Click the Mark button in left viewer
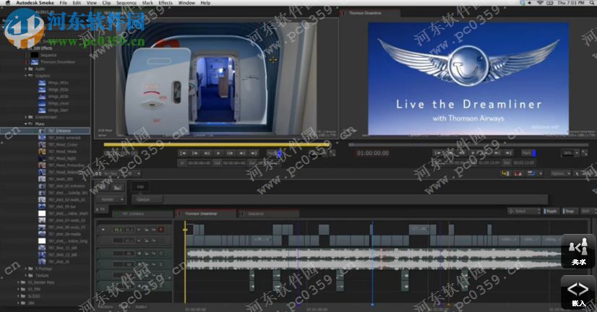The height and width of the screenshot is (312, 597). point(274,153)
